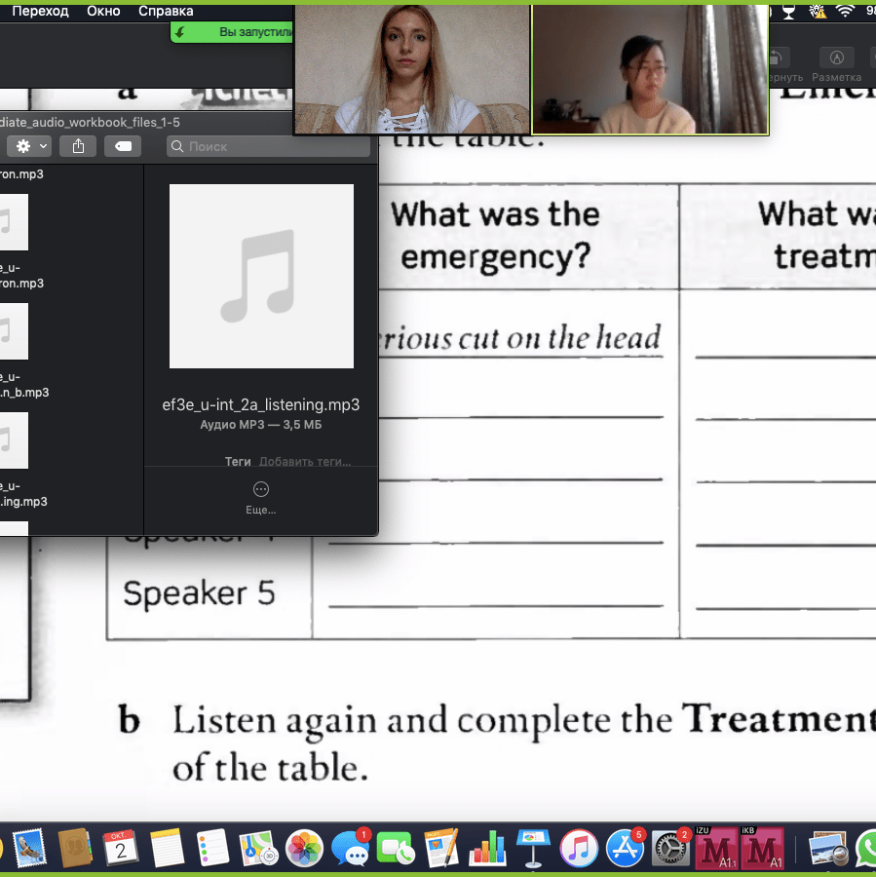Screen dimensions: 876x877
Task: Open the Music app in the Dock
Action: [x=580, y=848]
